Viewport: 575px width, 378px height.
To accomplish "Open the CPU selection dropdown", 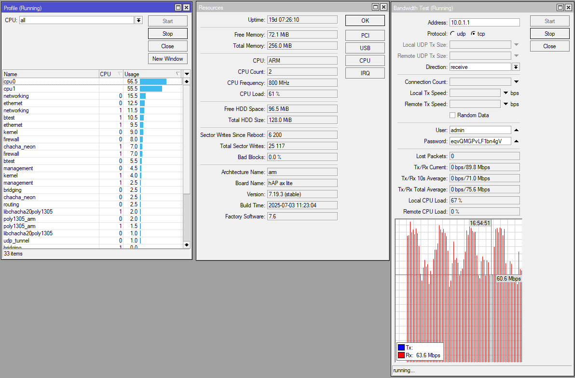I will click(139, 20).
